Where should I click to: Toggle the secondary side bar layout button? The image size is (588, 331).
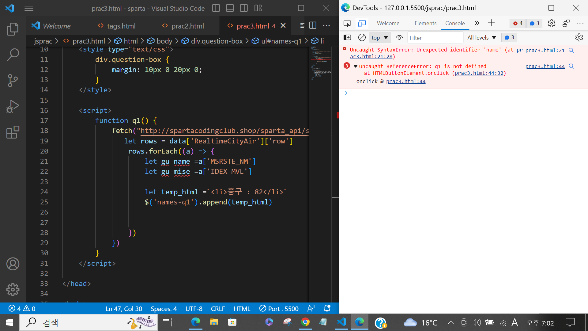[244, 8]
